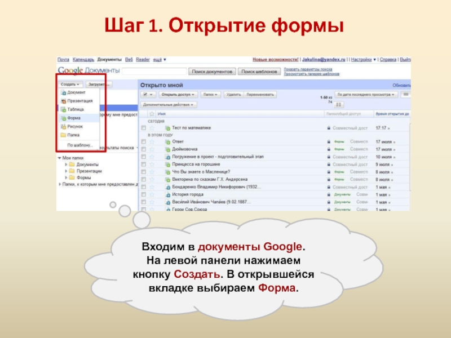The image size is (451, 338).
Task: Star the История города document
Action: click(x=152, y=194)
